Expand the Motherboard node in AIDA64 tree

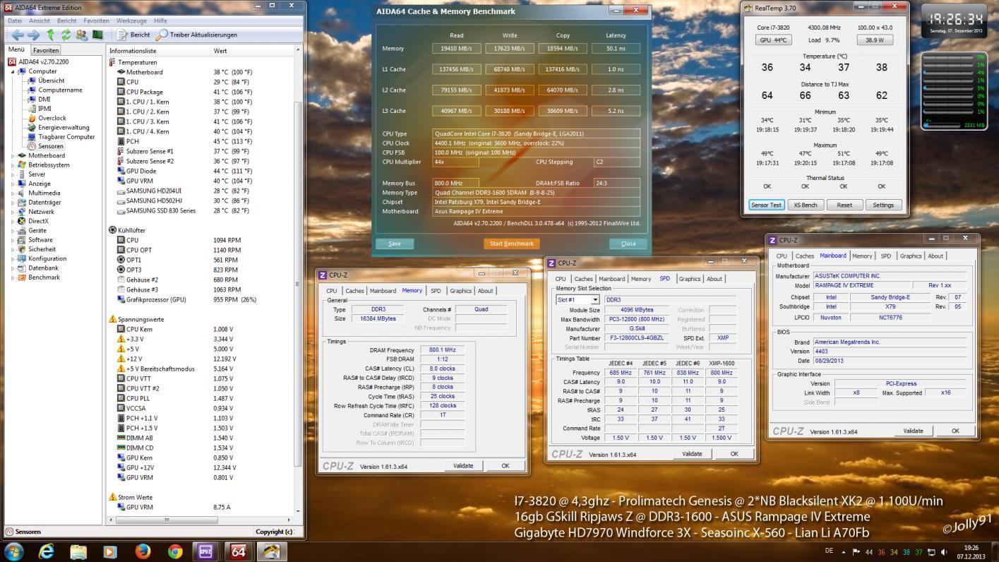[13, 155]
